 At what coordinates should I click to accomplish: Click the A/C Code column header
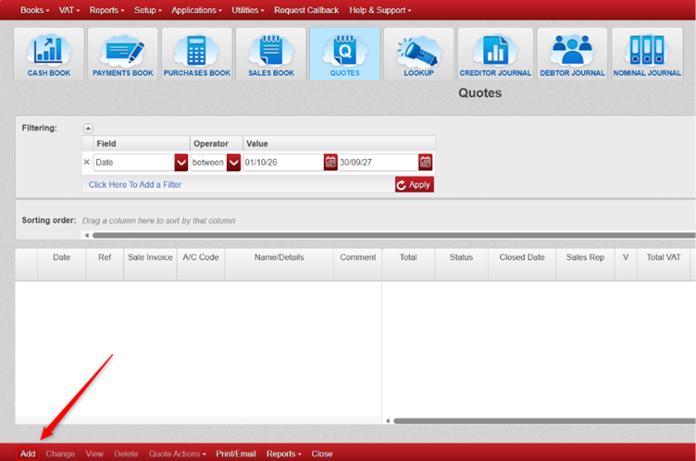pos(201,264)
